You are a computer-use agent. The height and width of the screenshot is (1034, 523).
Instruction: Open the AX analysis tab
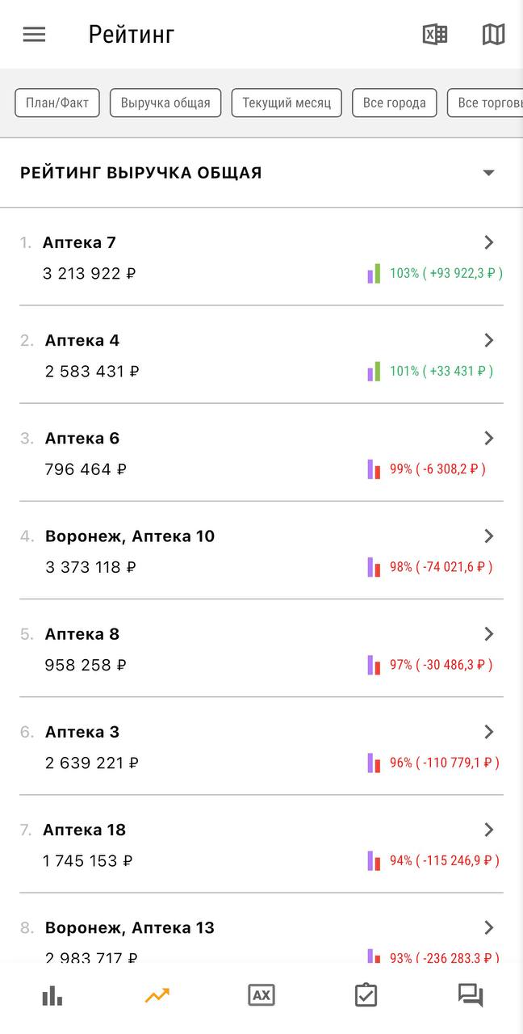click(x=261, y=995)
